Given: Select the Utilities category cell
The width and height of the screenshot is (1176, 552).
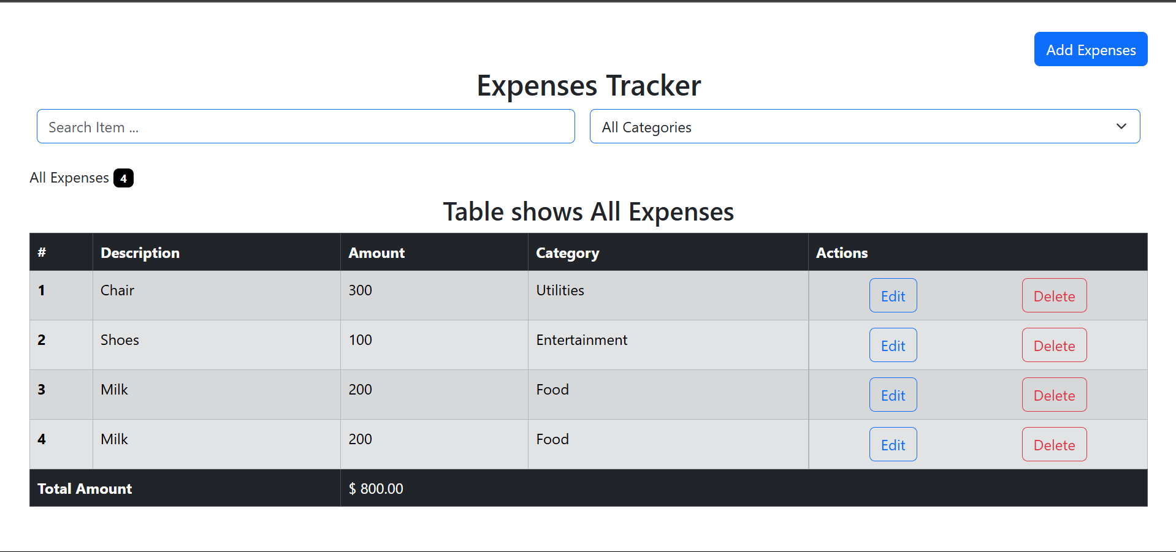Looking at the screenshot, I should (560, 290).
